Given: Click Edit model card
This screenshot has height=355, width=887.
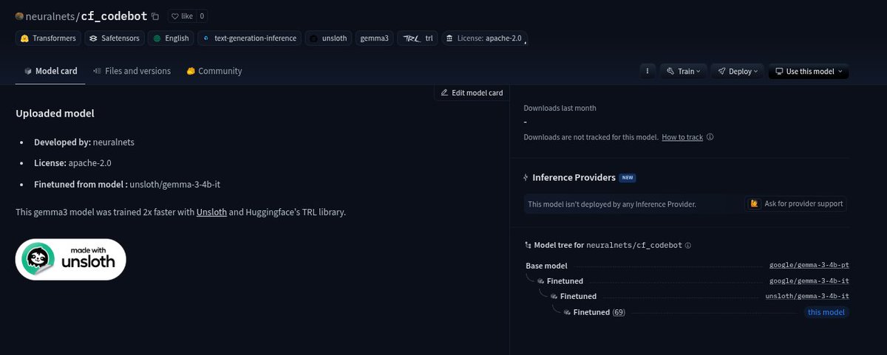Looking at the screenshot, I should pyautogui.click(x=472, y=93).
